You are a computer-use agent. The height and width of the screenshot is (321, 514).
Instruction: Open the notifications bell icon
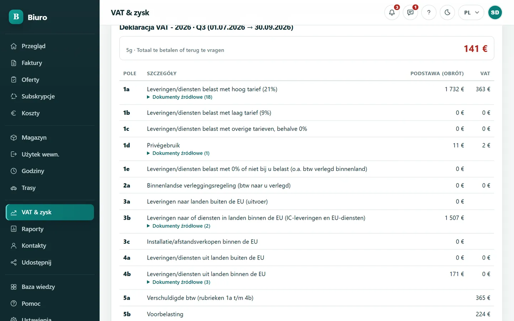392,12
